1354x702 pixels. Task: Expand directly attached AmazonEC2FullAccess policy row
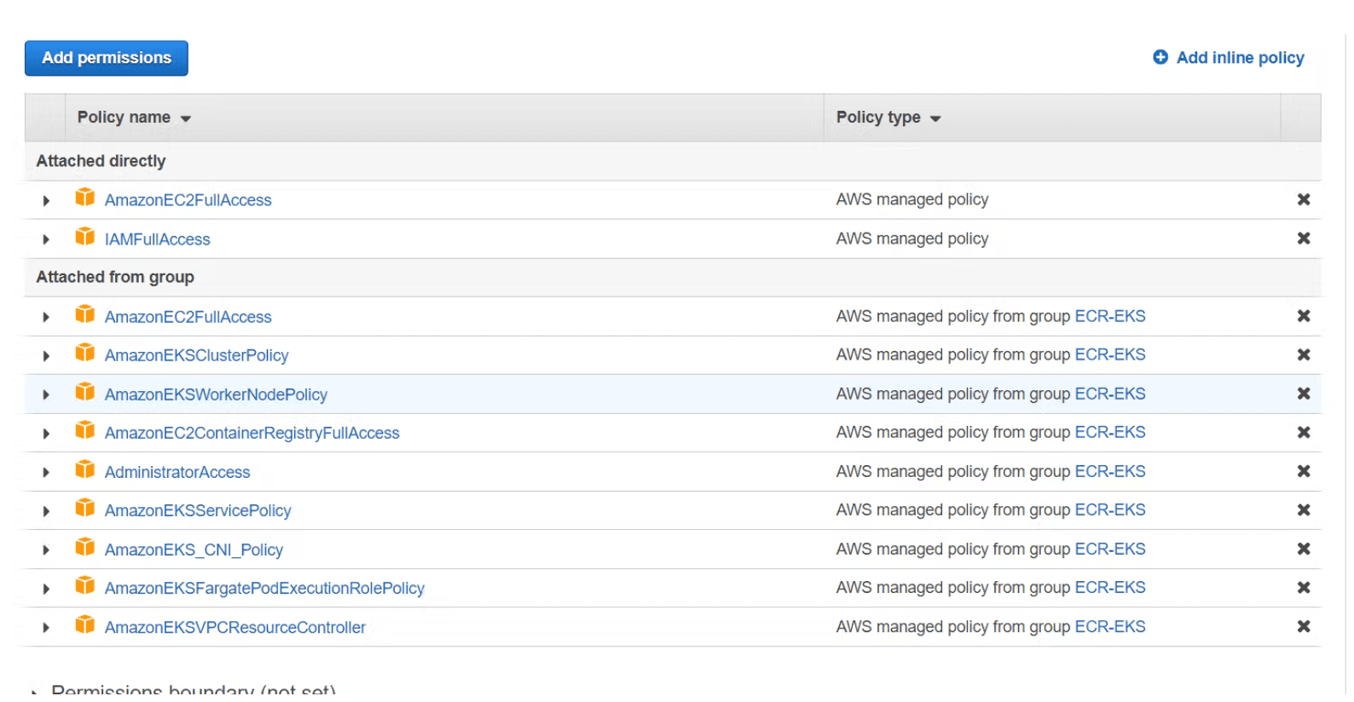(46, 201)
